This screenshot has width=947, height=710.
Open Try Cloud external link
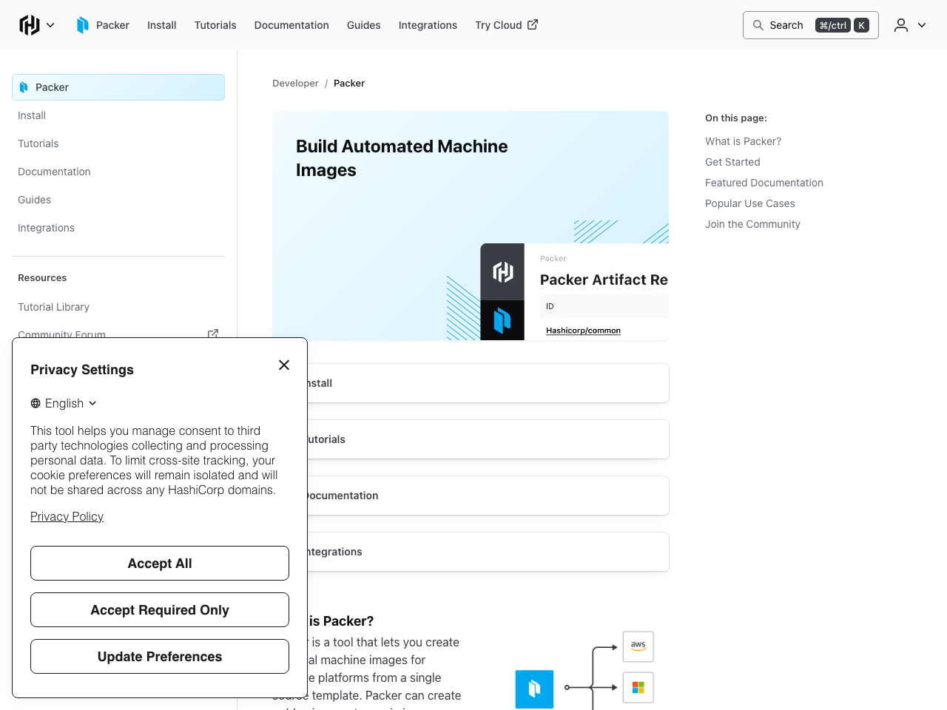coord(506,25)
